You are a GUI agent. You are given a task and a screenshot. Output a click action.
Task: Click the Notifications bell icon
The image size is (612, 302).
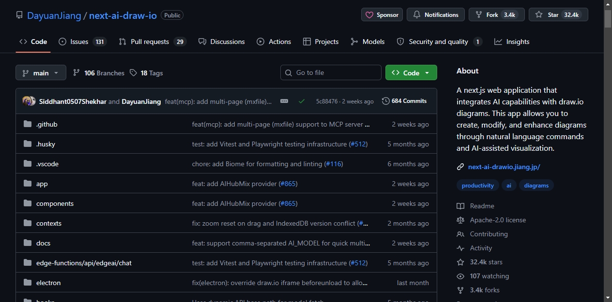(417, 15)
